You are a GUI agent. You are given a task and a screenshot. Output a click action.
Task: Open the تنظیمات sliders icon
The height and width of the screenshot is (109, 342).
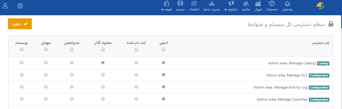tap(194, 4)
